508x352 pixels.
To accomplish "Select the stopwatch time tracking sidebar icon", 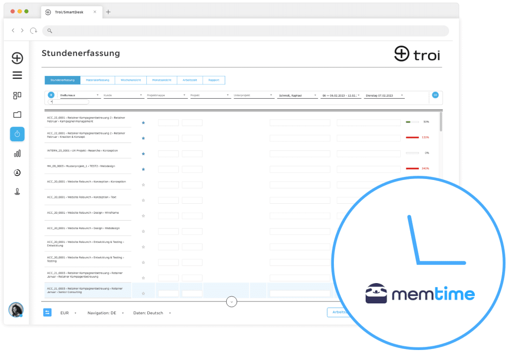I will point(17,134).
